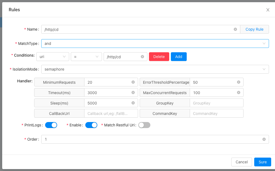
Task: Open the MatchType dropdown
Action: pyautogui.click(x=264, y=43)
